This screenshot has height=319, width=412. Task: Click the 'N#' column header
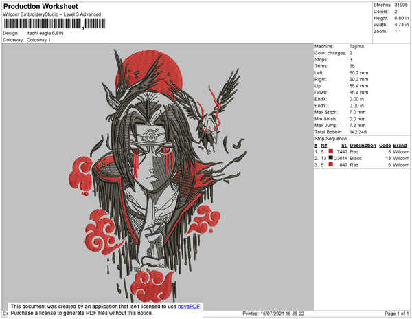pos(324,146)
